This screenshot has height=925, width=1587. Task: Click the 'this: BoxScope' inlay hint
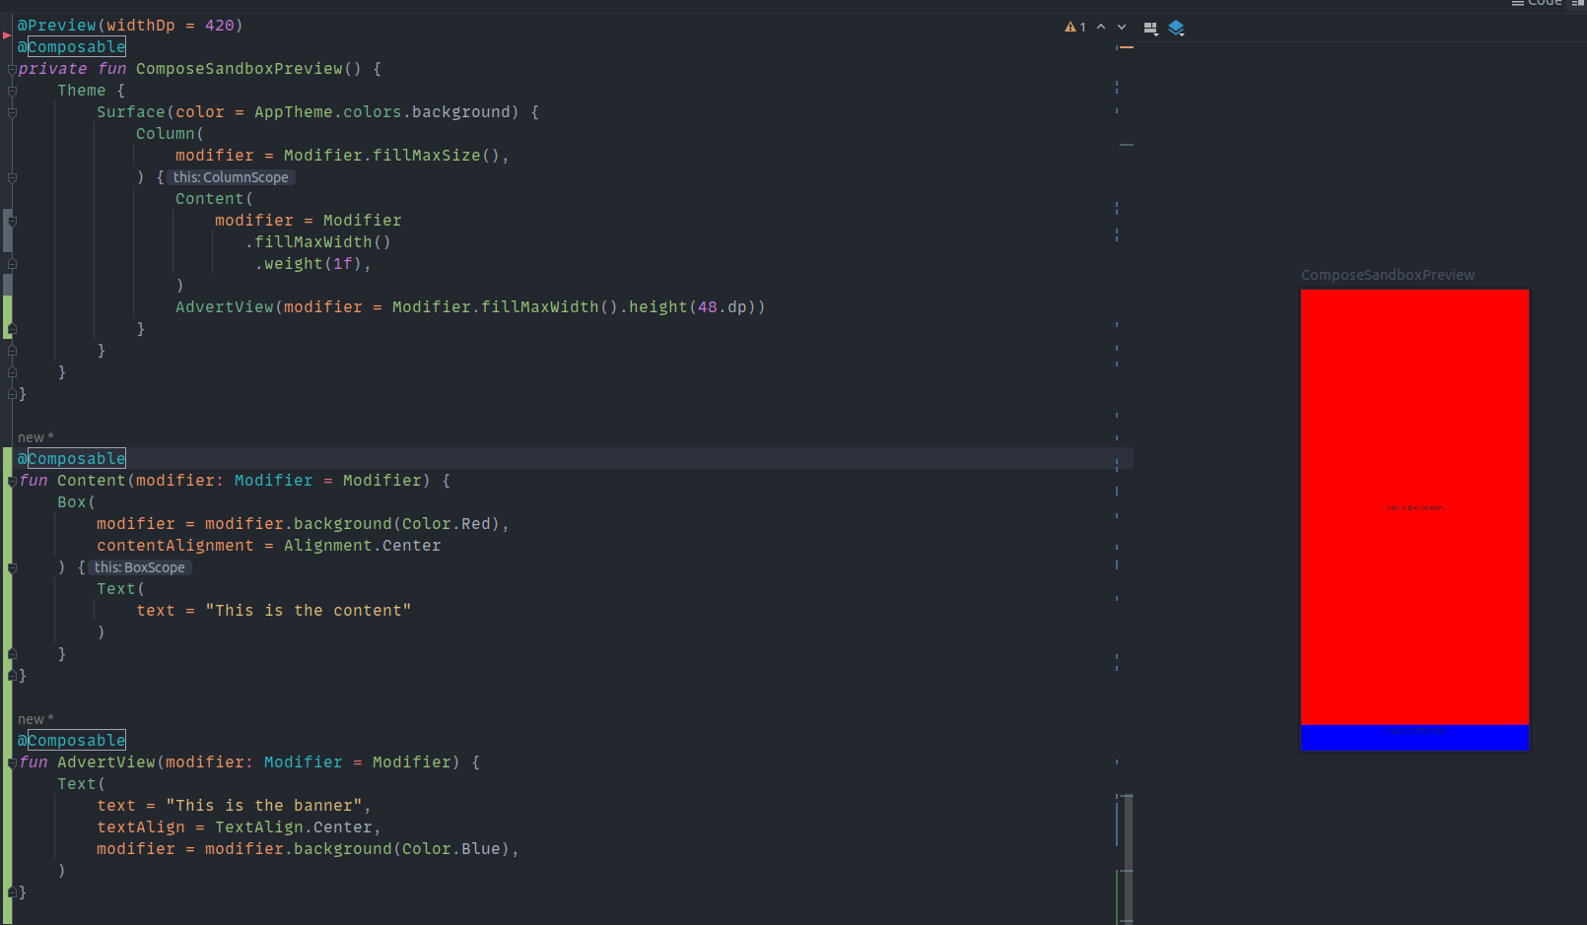(139, 567)
